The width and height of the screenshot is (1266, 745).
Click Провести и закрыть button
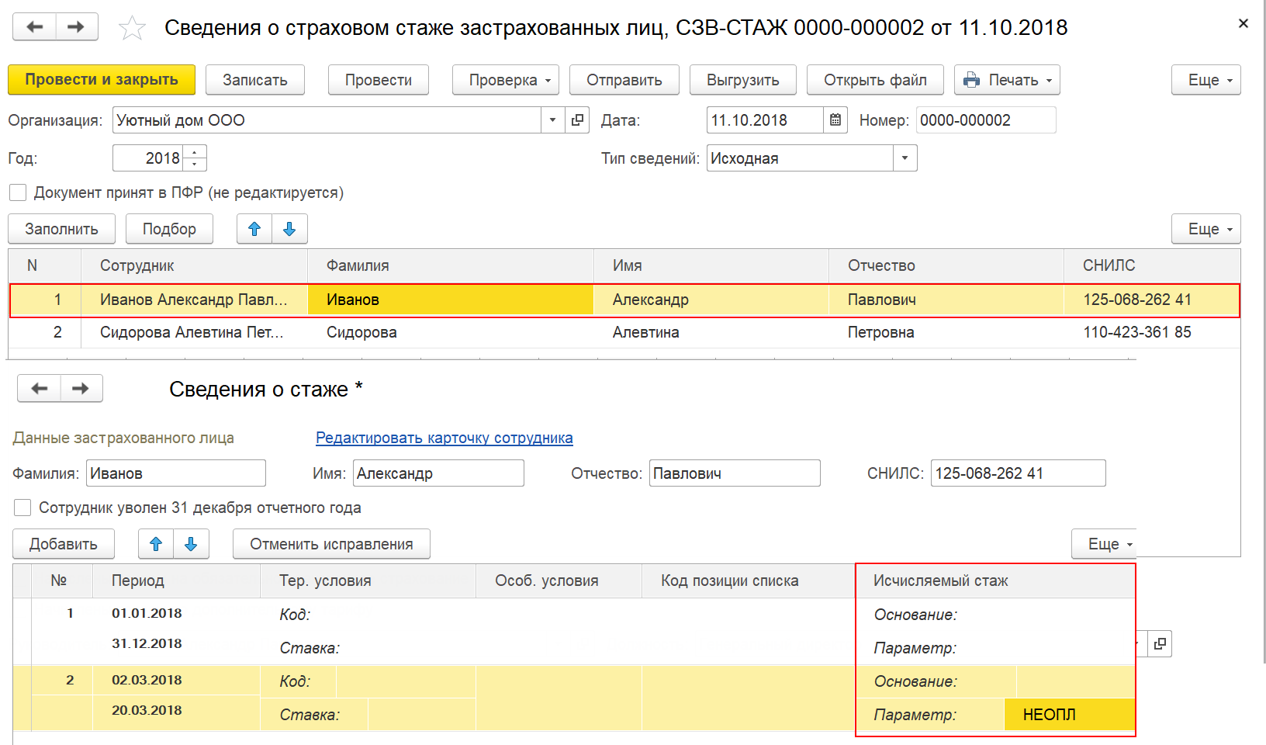102,80
